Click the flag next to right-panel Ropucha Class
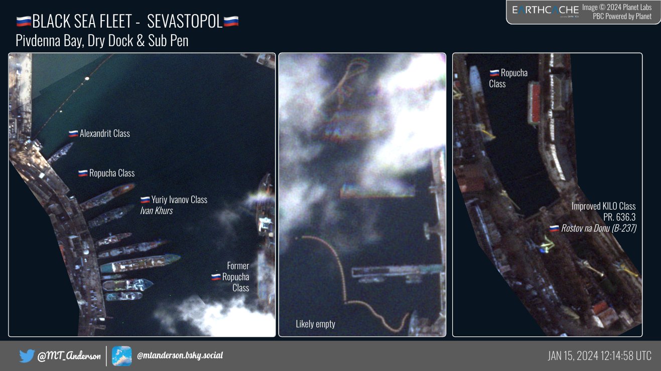 click(x=494, y=73)
